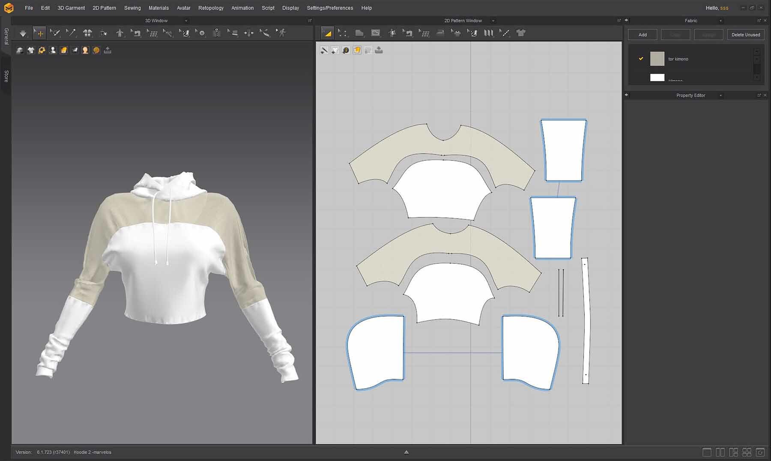Expand the Property Editor panel dropdown arrow
The width and height of the screenshot is (771, 461).
tap(720, 96)
